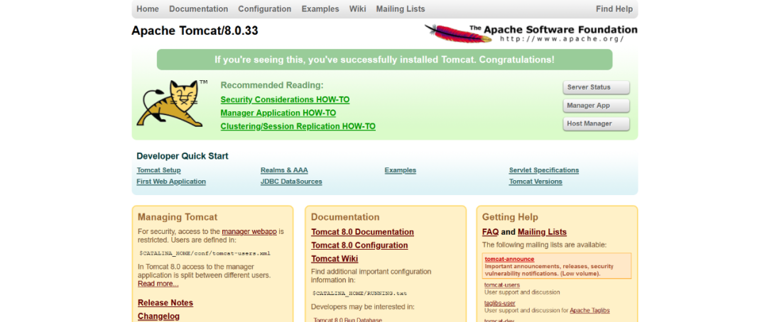
Task: Open Manager Application HOW-TO link
Action: coord(278,113)
